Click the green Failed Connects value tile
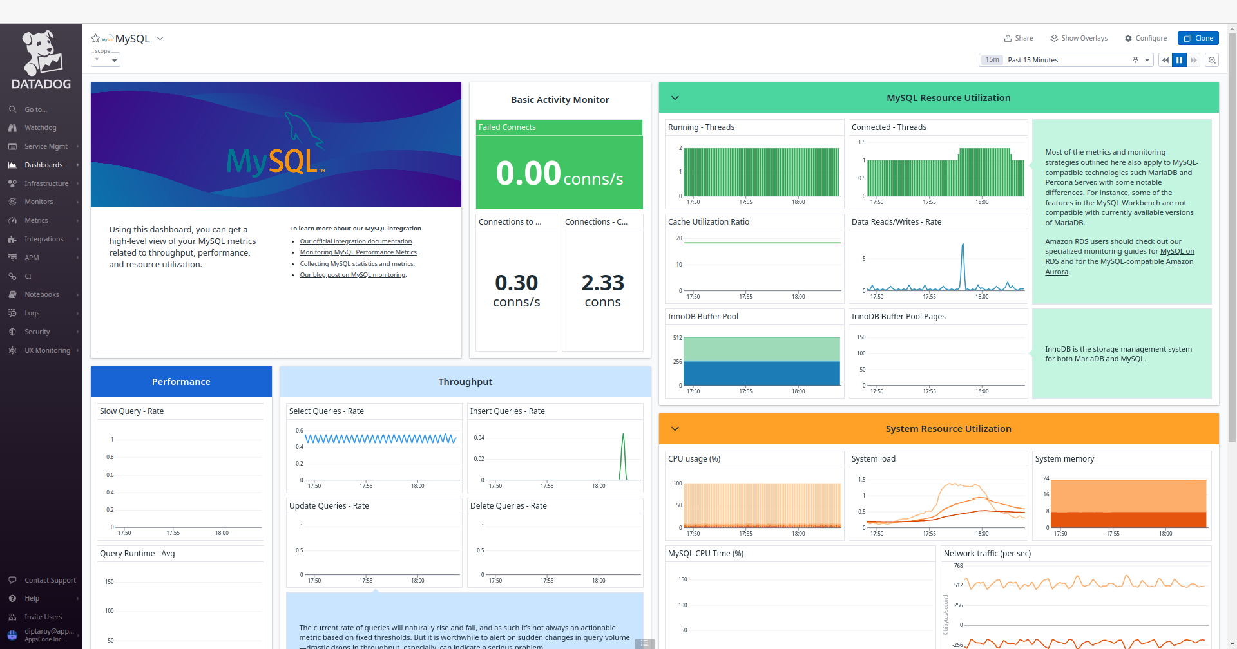This screenshot has width=1237, height=649. click(559, 172)
